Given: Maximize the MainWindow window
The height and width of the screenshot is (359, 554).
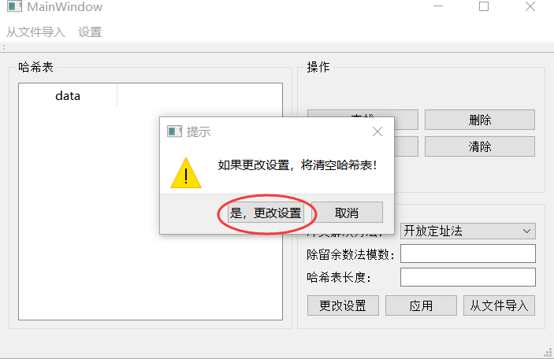Looking at the screenshot, I should pyautogui.click(x=484, y=6).
